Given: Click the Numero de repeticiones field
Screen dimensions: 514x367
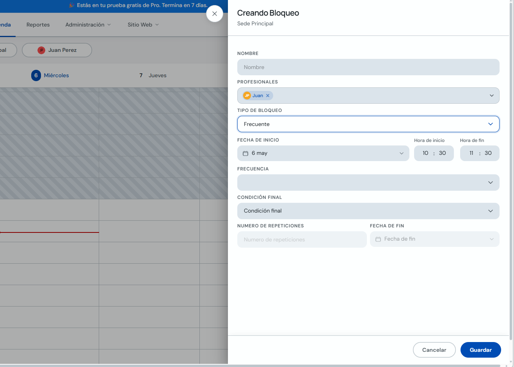Looking at the screenshot, I should click(x=302, y=239).
